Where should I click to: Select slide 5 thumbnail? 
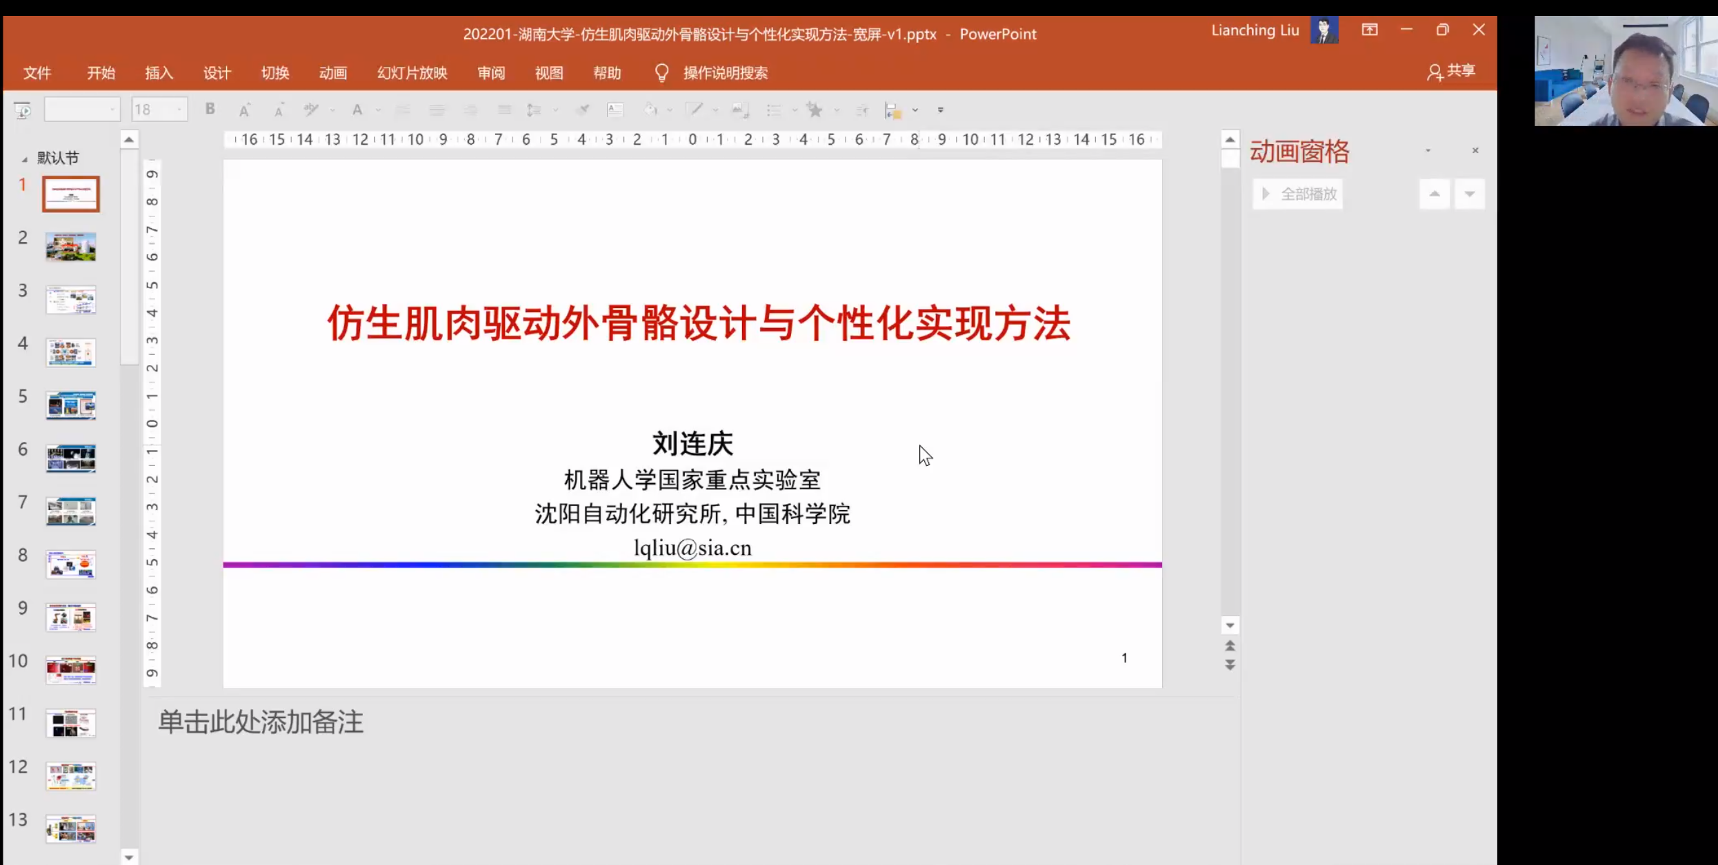click(71, 405)
